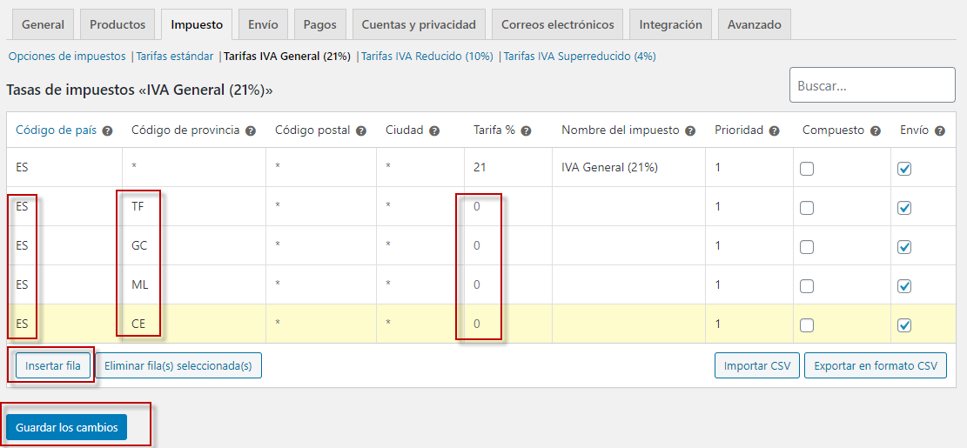Click Exportar en formato CSV
This screenshot has height=448, width=967.
click(x=876, y=365)
